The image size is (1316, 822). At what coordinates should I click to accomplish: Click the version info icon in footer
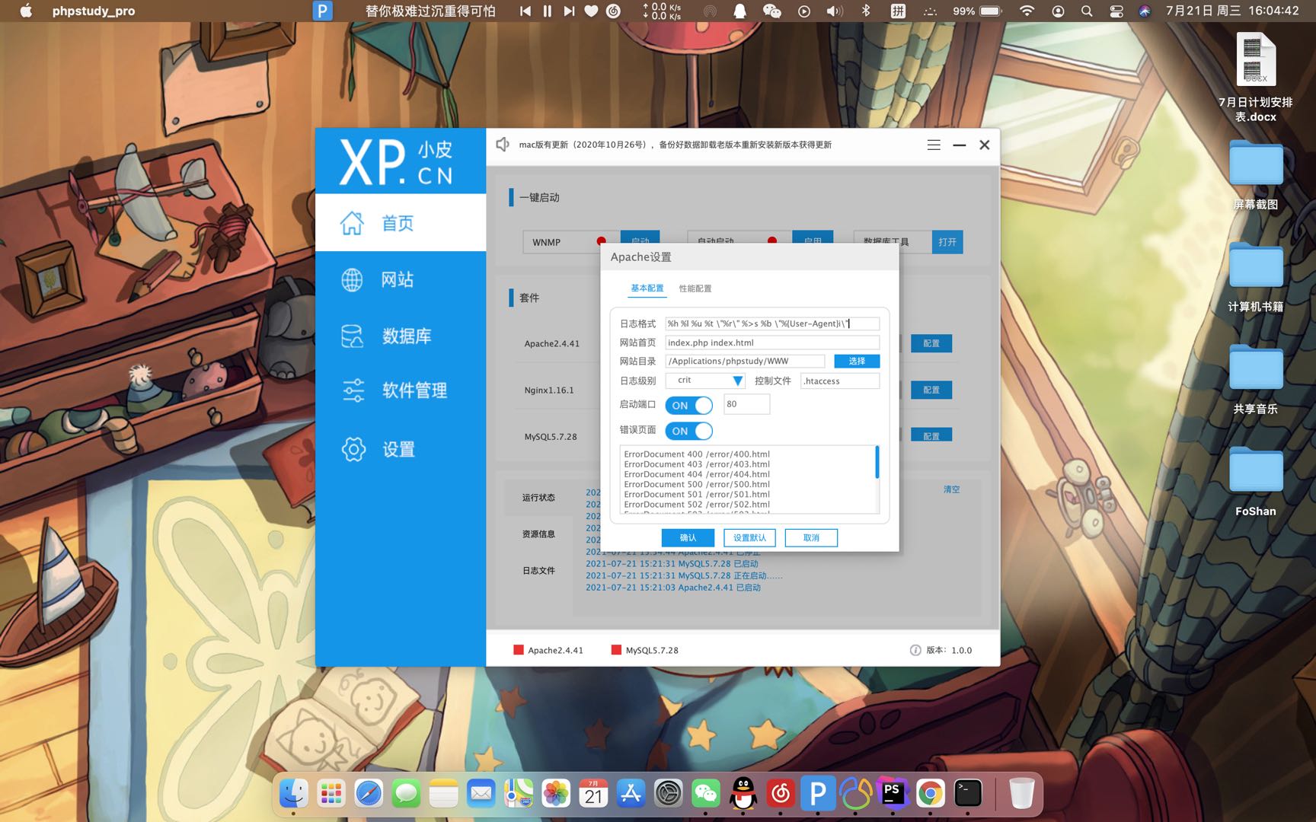tap(915, 650)
